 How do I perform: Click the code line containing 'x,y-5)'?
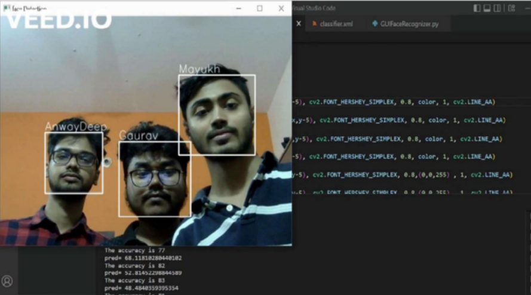pos(399,120)
